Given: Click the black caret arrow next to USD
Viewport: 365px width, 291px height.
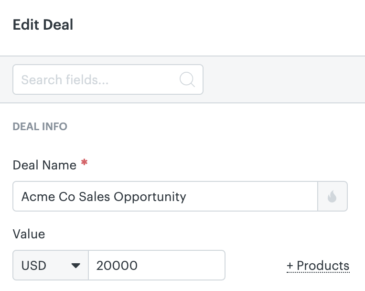Looking at the screenshot, I should 75,265.
